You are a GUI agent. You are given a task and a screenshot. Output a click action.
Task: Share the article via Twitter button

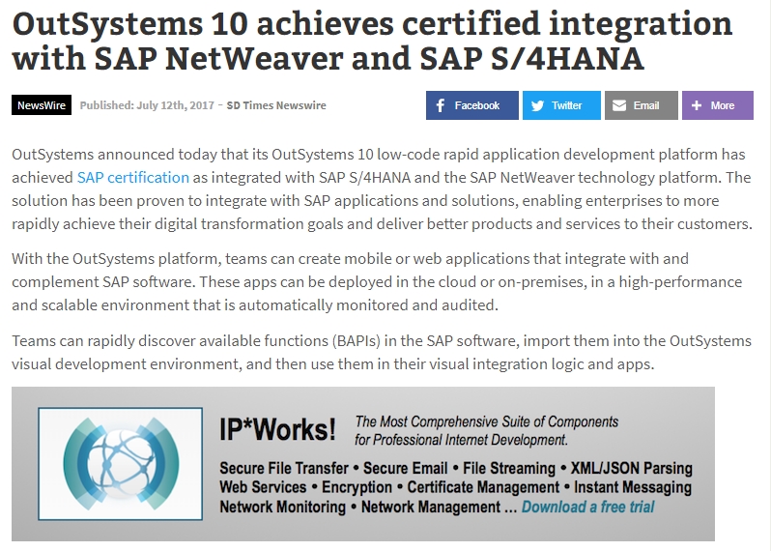[x=561, y=105]
